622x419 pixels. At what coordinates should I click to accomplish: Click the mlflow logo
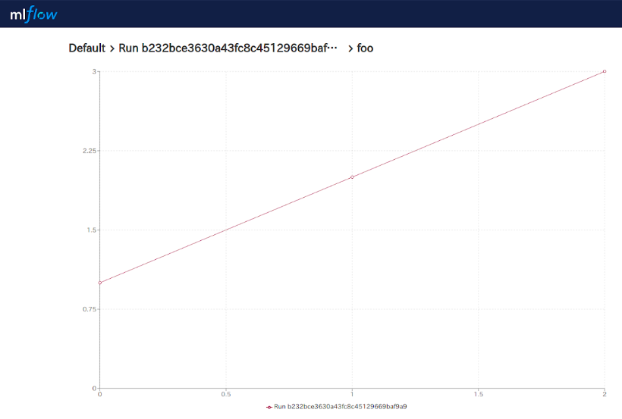click(33, 14)
